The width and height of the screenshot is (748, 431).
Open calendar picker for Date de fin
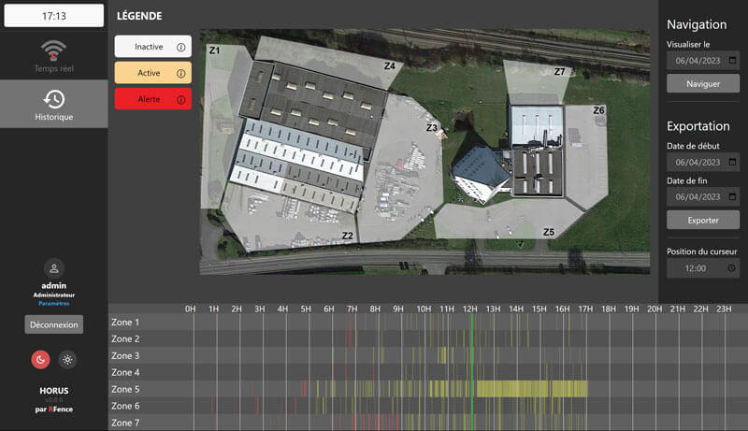(731, 197)
